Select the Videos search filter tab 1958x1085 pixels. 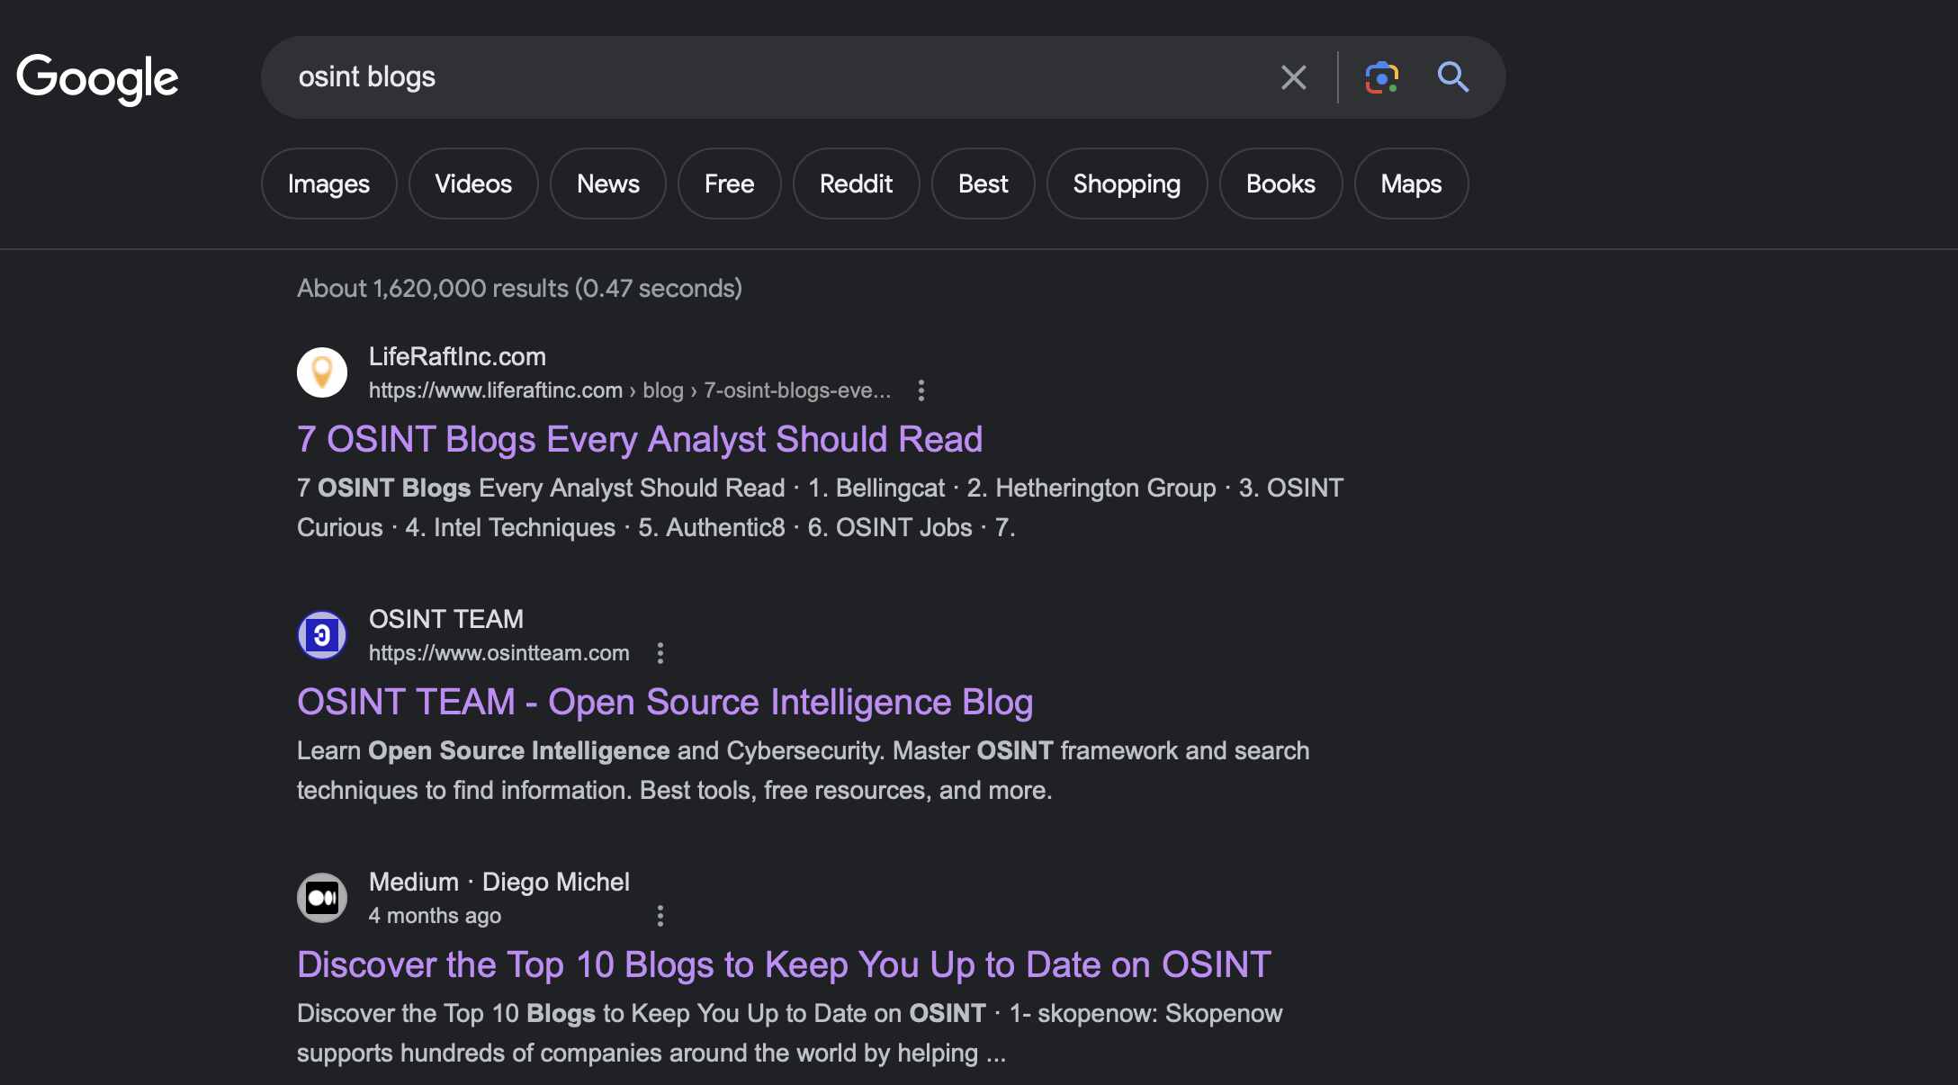pyautogui.click(x=472, y=182)
